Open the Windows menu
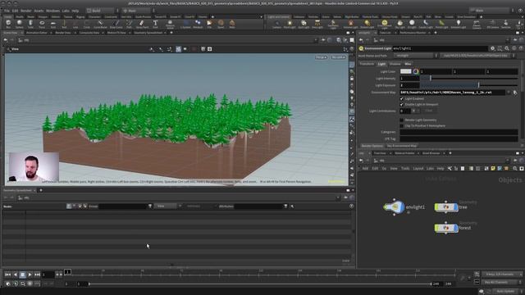 tap(52, 11)
